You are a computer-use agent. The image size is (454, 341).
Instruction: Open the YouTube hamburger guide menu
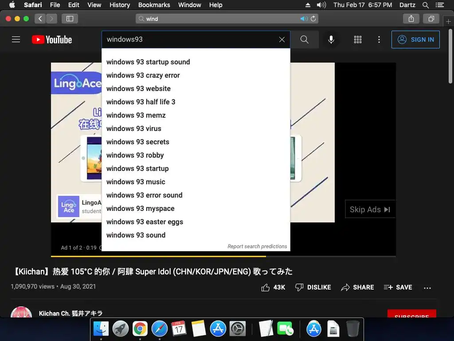pyautogui.click(x=16, y=40)
